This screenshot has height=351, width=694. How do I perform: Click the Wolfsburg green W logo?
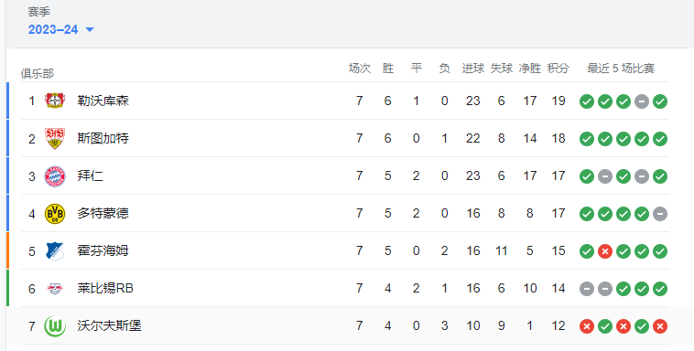pos(55,326)
